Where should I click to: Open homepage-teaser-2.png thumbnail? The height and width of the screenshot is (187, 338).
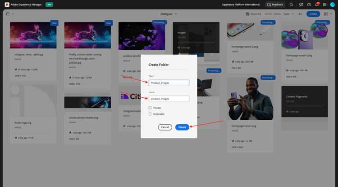point(250,31)
